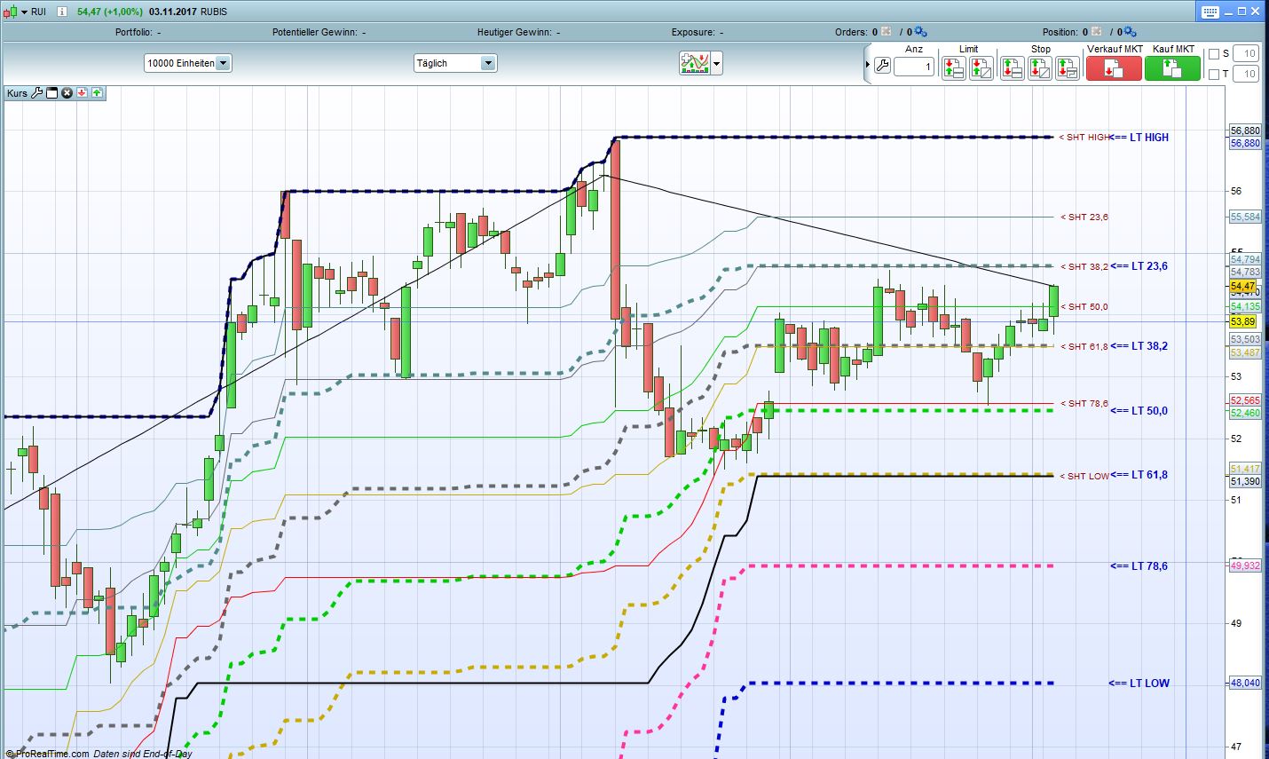Open the Position gear settings icon

[x=1131, y=31]
